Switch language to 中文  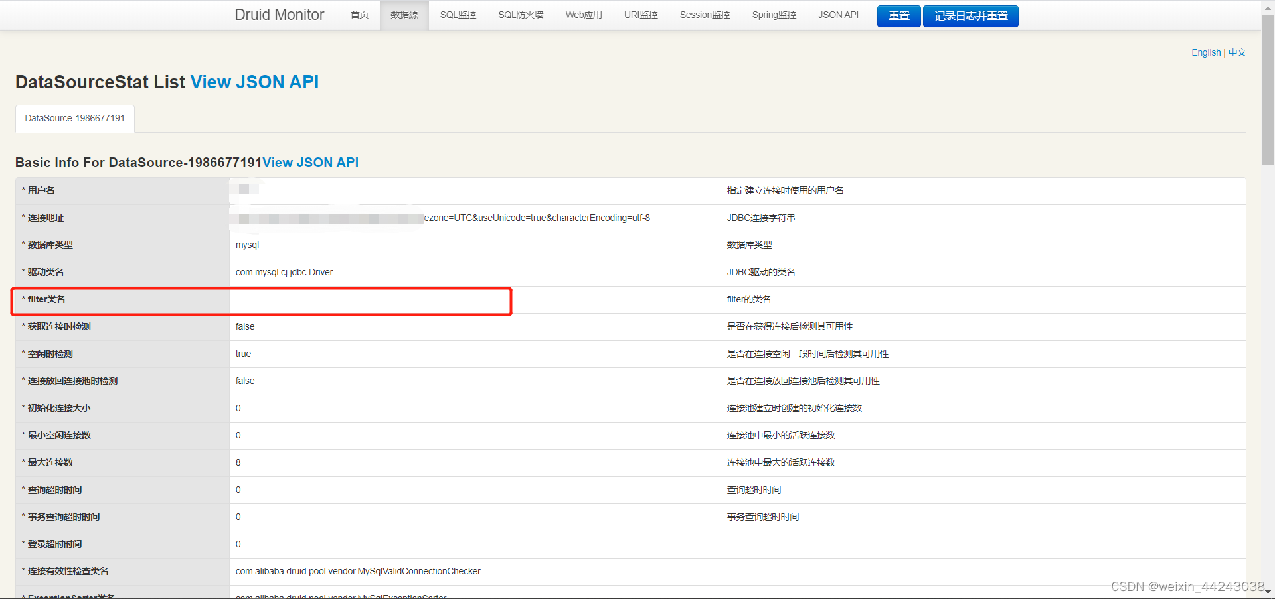pyautogui.click(x=1236, y=52)
